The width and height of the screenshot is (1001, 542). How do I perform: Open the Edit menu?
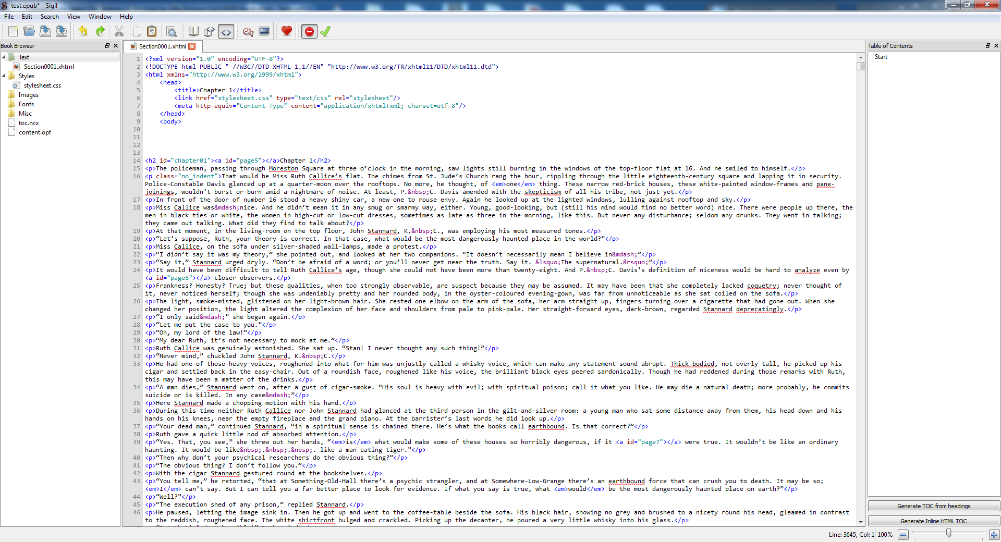click(x=27, y=17)
